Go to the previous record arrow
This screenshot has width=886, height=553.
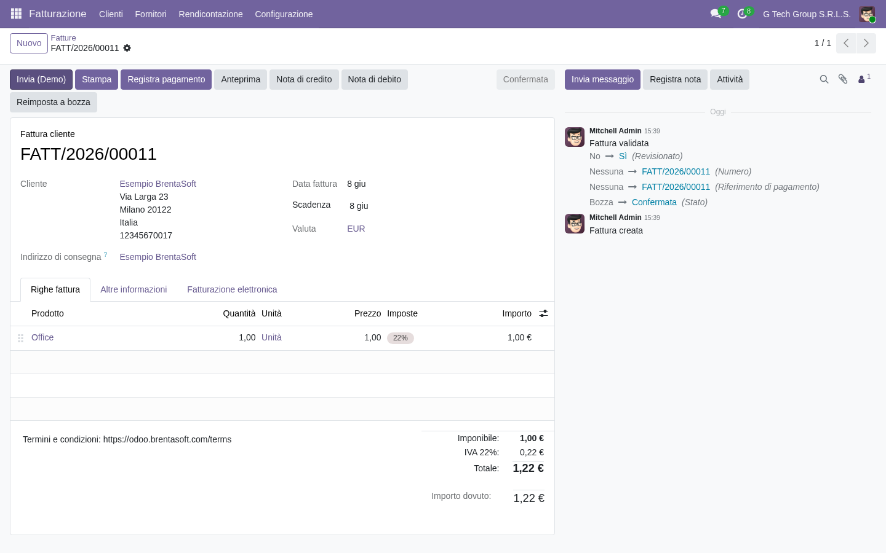(x=846, y=43)
